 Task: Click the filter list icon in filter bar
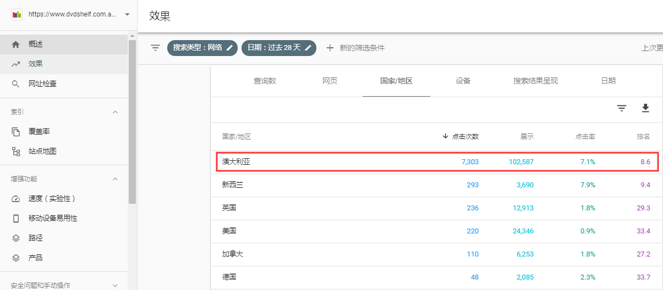(156, 48)
